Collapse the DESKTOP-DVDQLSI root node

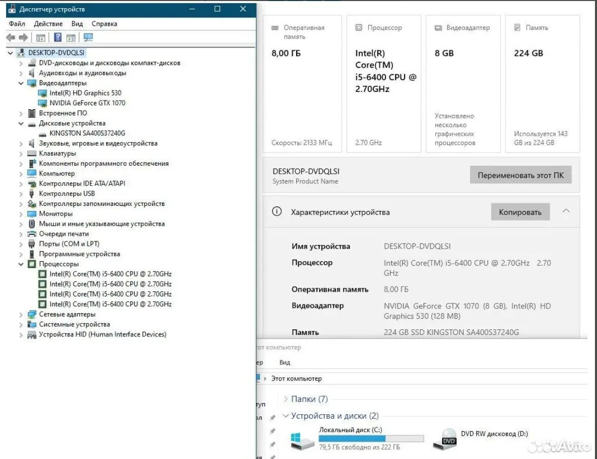(x=10, y=53)
